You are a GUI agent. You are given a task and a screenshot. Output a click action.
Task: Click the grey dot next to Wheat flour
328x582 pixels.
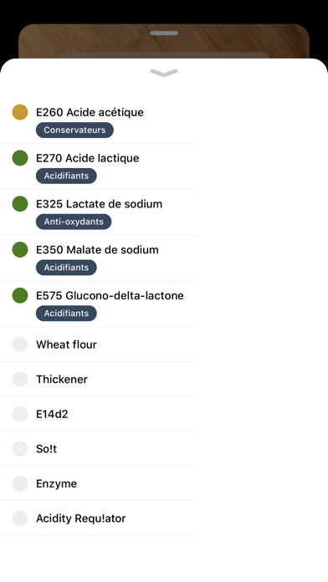click(20, 345)
